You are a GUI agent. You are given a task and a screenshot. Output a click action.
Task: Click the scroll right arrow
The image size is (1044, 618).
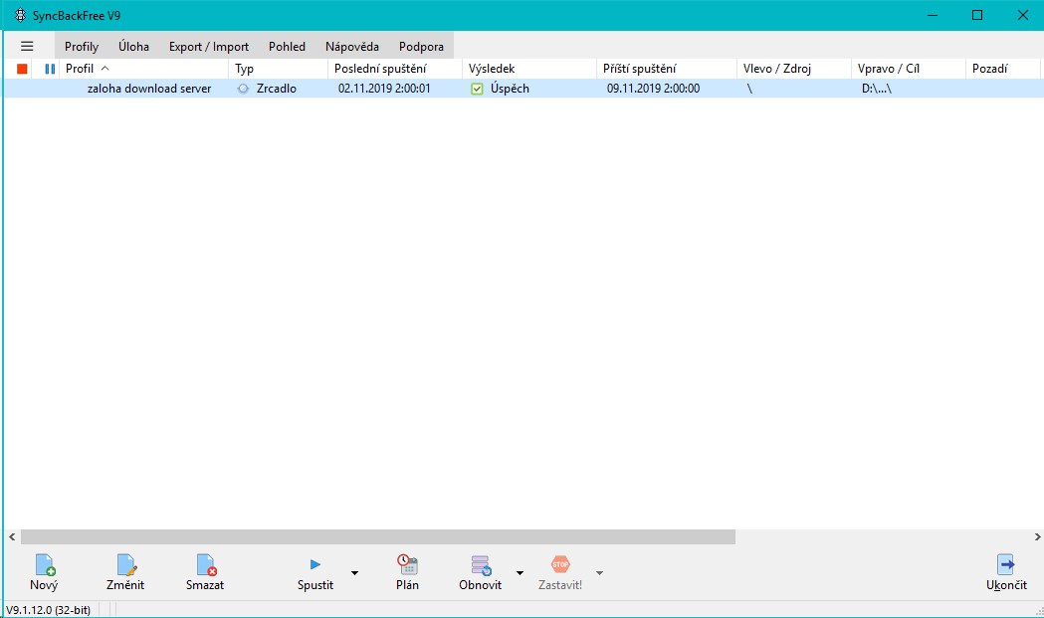click(x=1037, y=536)
